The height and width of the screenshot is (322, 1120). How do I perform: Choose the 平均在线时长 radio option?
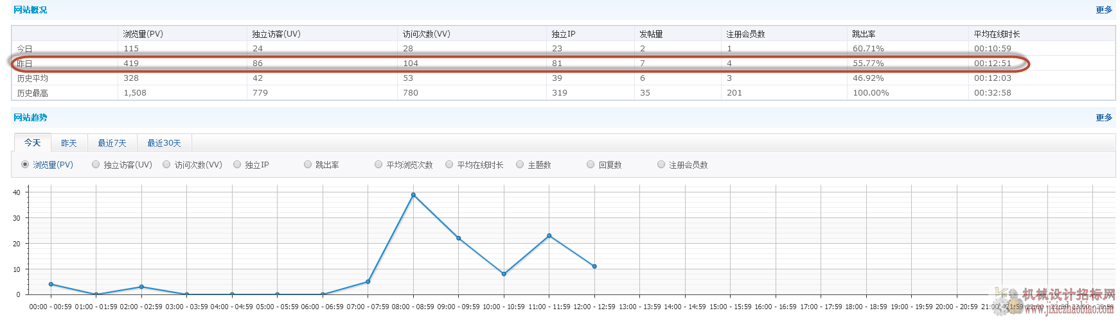pos(449,165)
